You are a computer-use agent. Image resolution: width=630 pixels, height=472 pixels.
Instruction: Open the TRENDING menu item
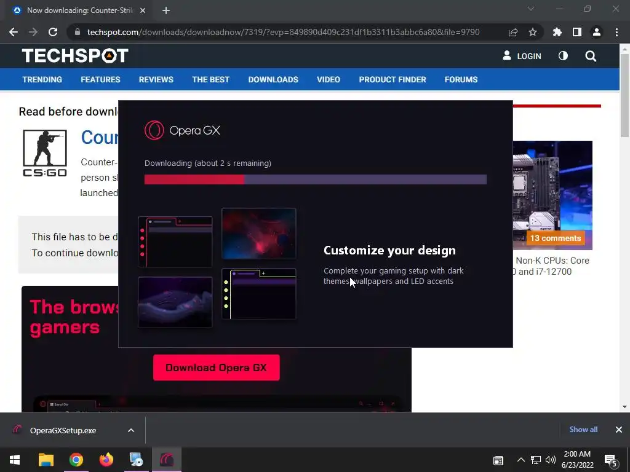point(42,79)
